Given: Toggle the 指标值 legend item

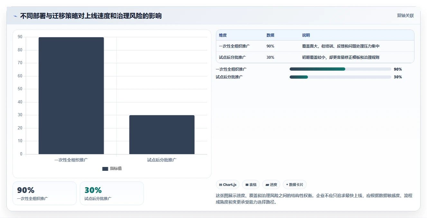Looking at the screenshot, I should 112,169.
